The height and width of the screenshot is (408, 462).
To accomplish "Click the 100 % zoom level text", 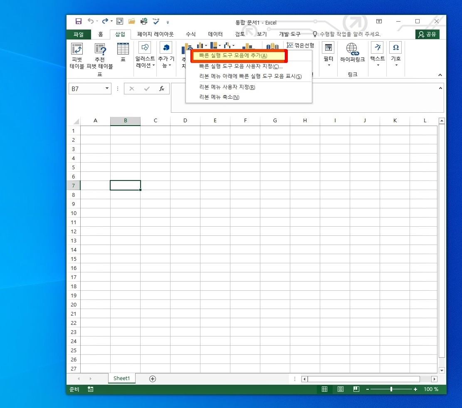I will point(431,389).
